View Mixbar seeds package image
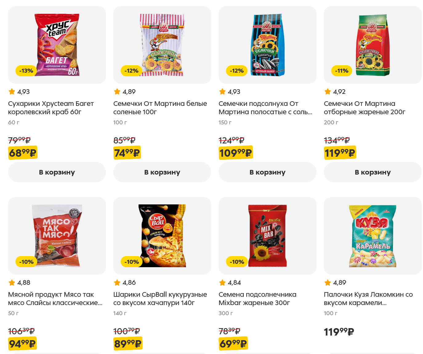423x354 pixels. pyautogui.click(x=268, y=235)
